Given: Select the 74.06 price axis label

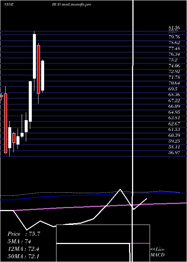Looking at the screenshot, I should tap(174, 66).
